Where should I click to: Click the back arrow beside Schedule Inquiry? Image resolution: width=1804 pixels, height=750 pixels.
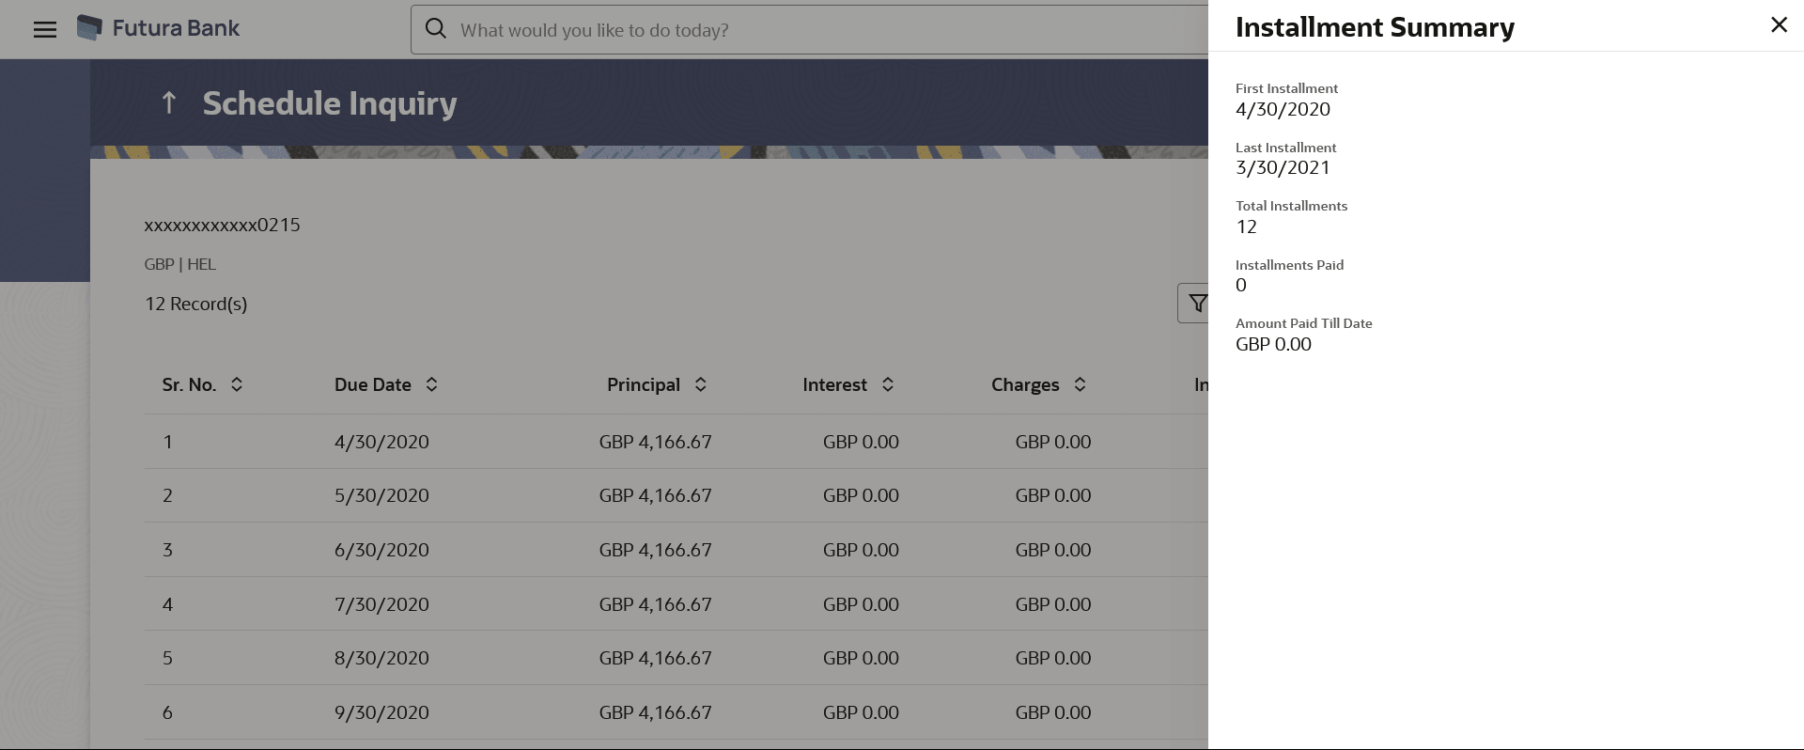[169, 102]
